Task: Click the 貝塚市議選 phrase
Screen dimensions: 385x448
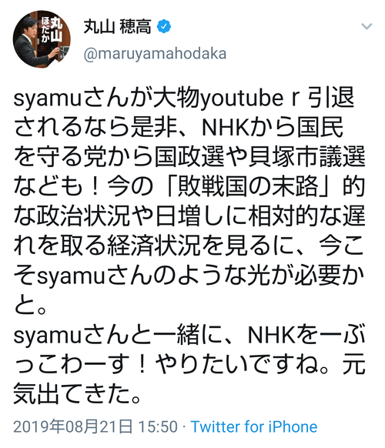Action: tap(307, 158)
